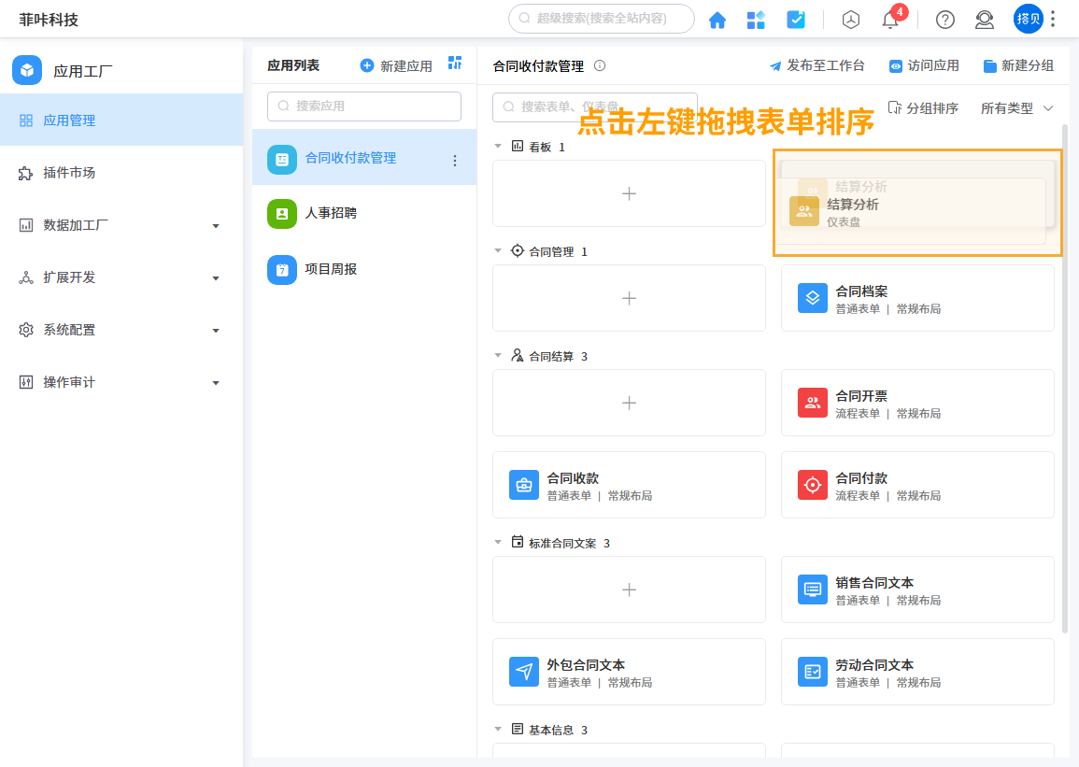Click the 合同收款 form icon

point(523,485)
